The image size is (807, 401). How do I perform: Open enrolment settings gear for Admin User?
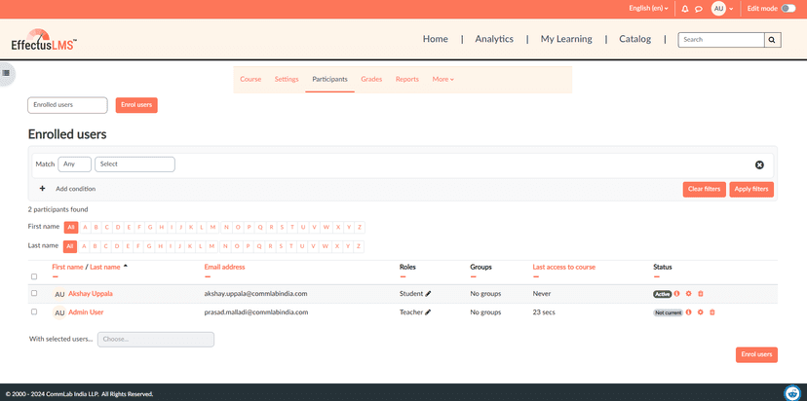(701, 312)
